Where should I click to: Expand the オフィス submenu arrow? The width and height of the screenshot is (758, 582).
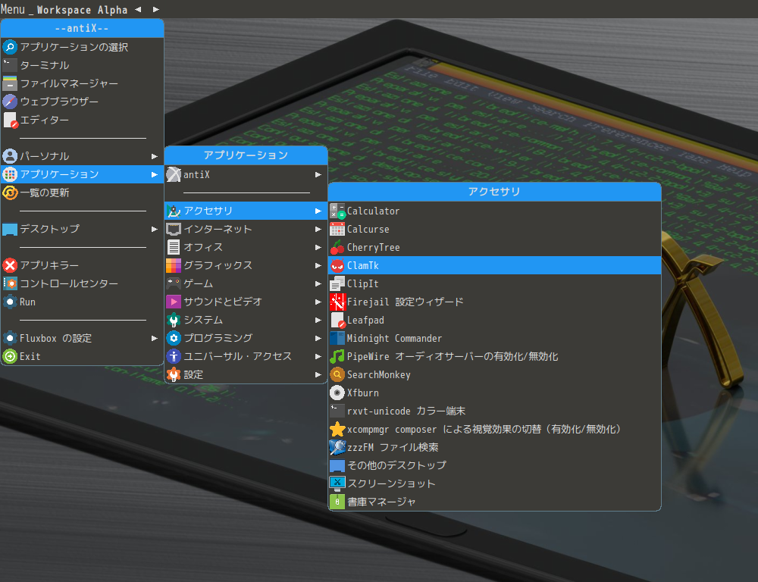click(318, 248)
